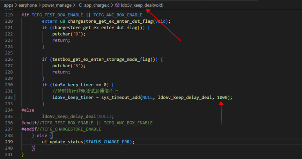Click line number 232 in gutter
Image resolution: width=302 pixels, height=159 pixels.
[x=9, y=98]
